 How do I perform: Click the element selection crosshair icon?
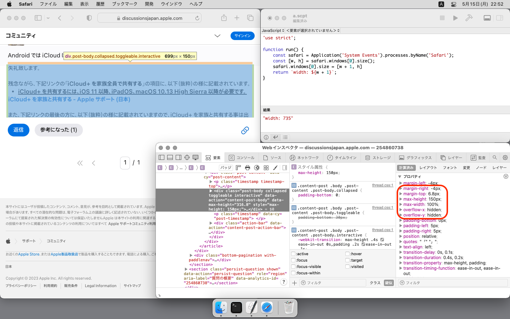pyautogui.click(x=187, y=157)
